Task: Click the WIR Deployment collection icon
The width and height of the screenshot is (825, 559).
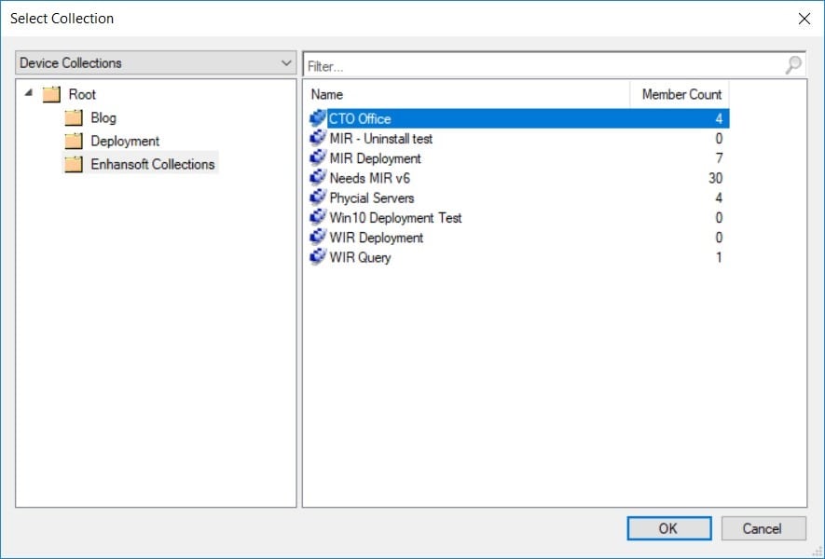Action: (318, 238)
